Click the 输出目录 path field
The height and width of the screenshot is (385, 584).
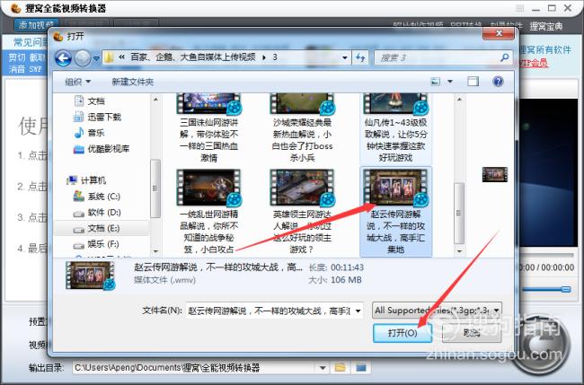[x=194, y=368]
